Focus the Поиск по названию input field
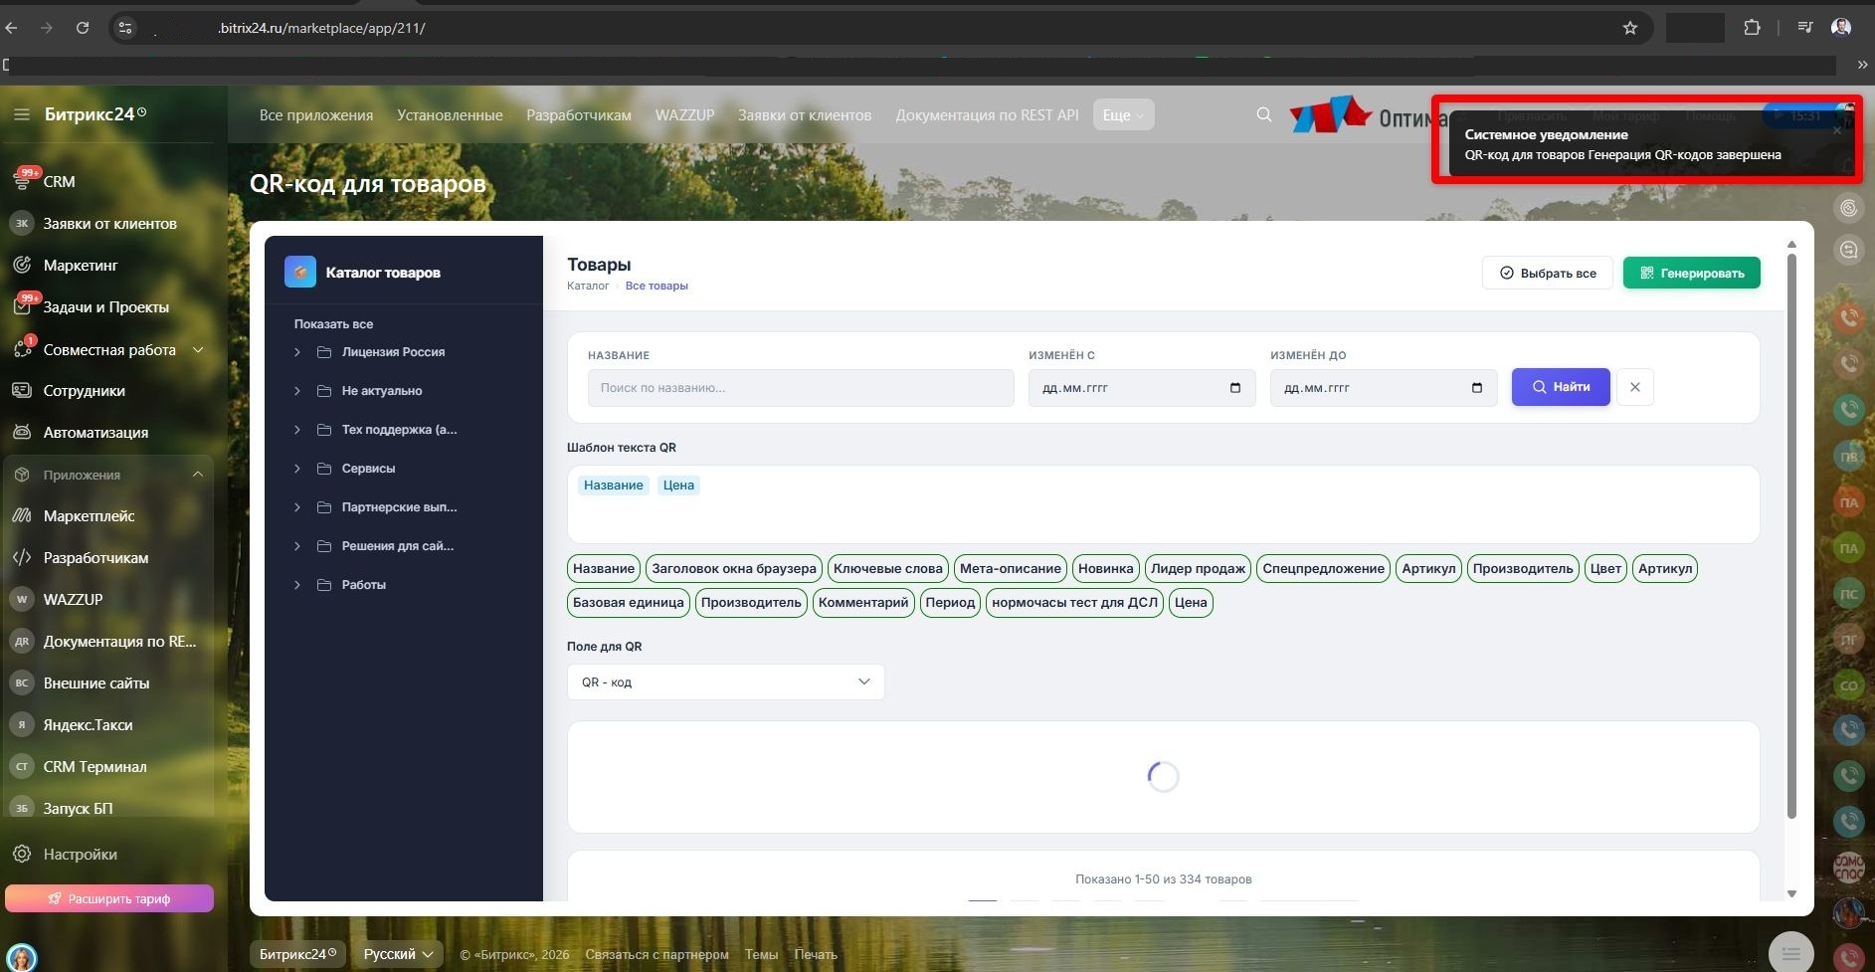The height and width of the screenshot is (972, 1875). (801, 388)
